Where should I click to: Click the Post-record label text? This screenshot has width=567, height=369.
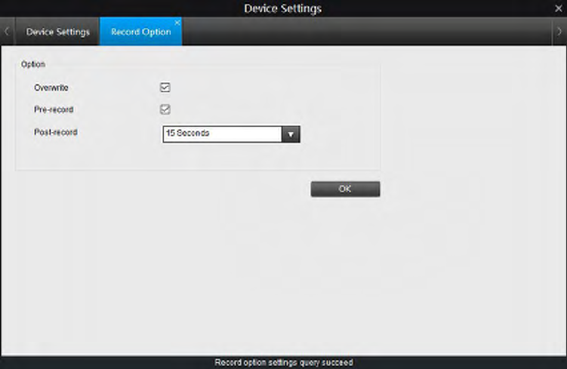click(x=56, y=132)
